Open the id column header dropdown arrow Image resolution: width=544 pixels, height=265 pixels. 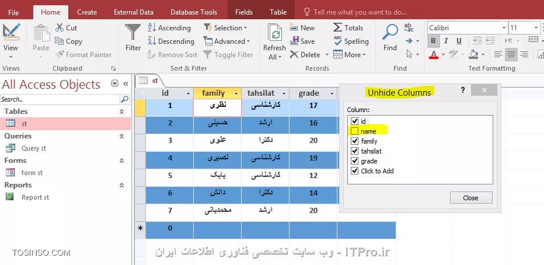[x=189, y=93]
